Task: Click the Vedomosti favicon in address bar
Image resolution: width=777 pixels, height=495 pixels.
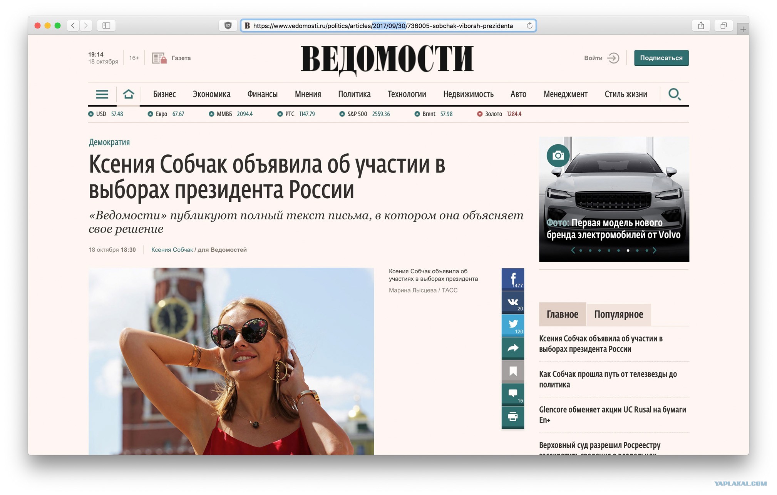Action: tap(247, 26)
